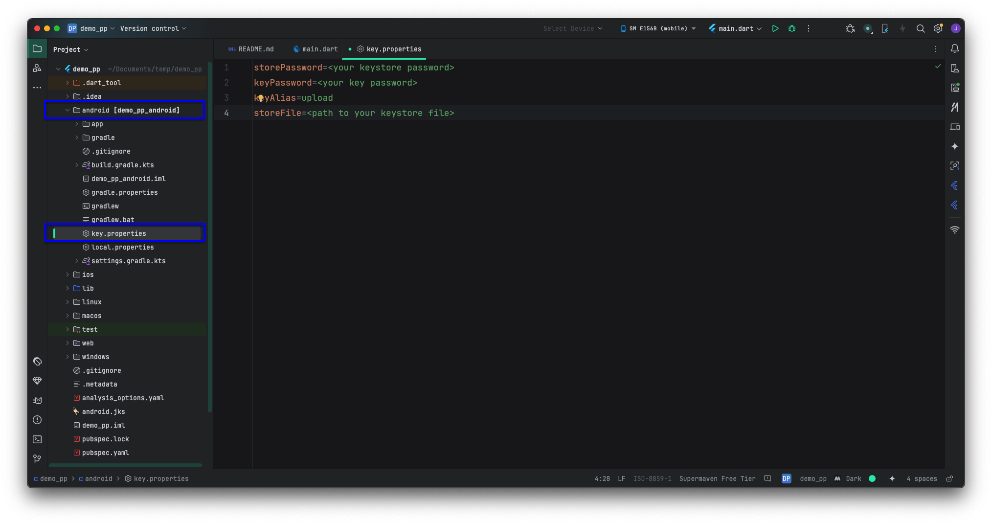Place cursor on storePassword line in editor
992x524 pixels.
point(354,68)
